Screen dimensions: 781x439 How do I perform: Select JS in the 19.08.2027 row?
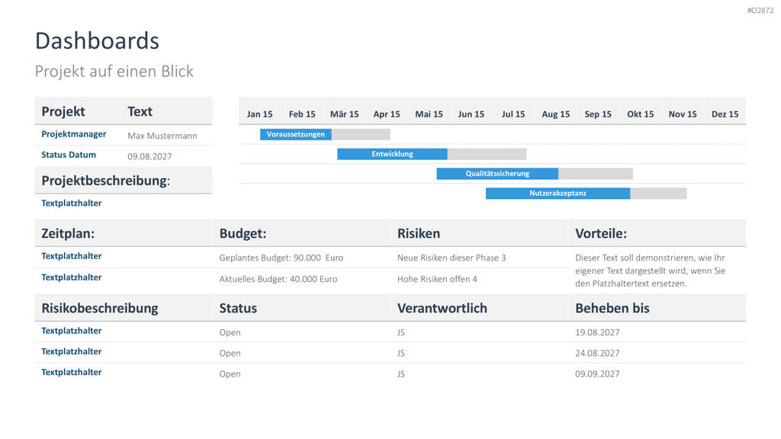[x=401, y=332]
